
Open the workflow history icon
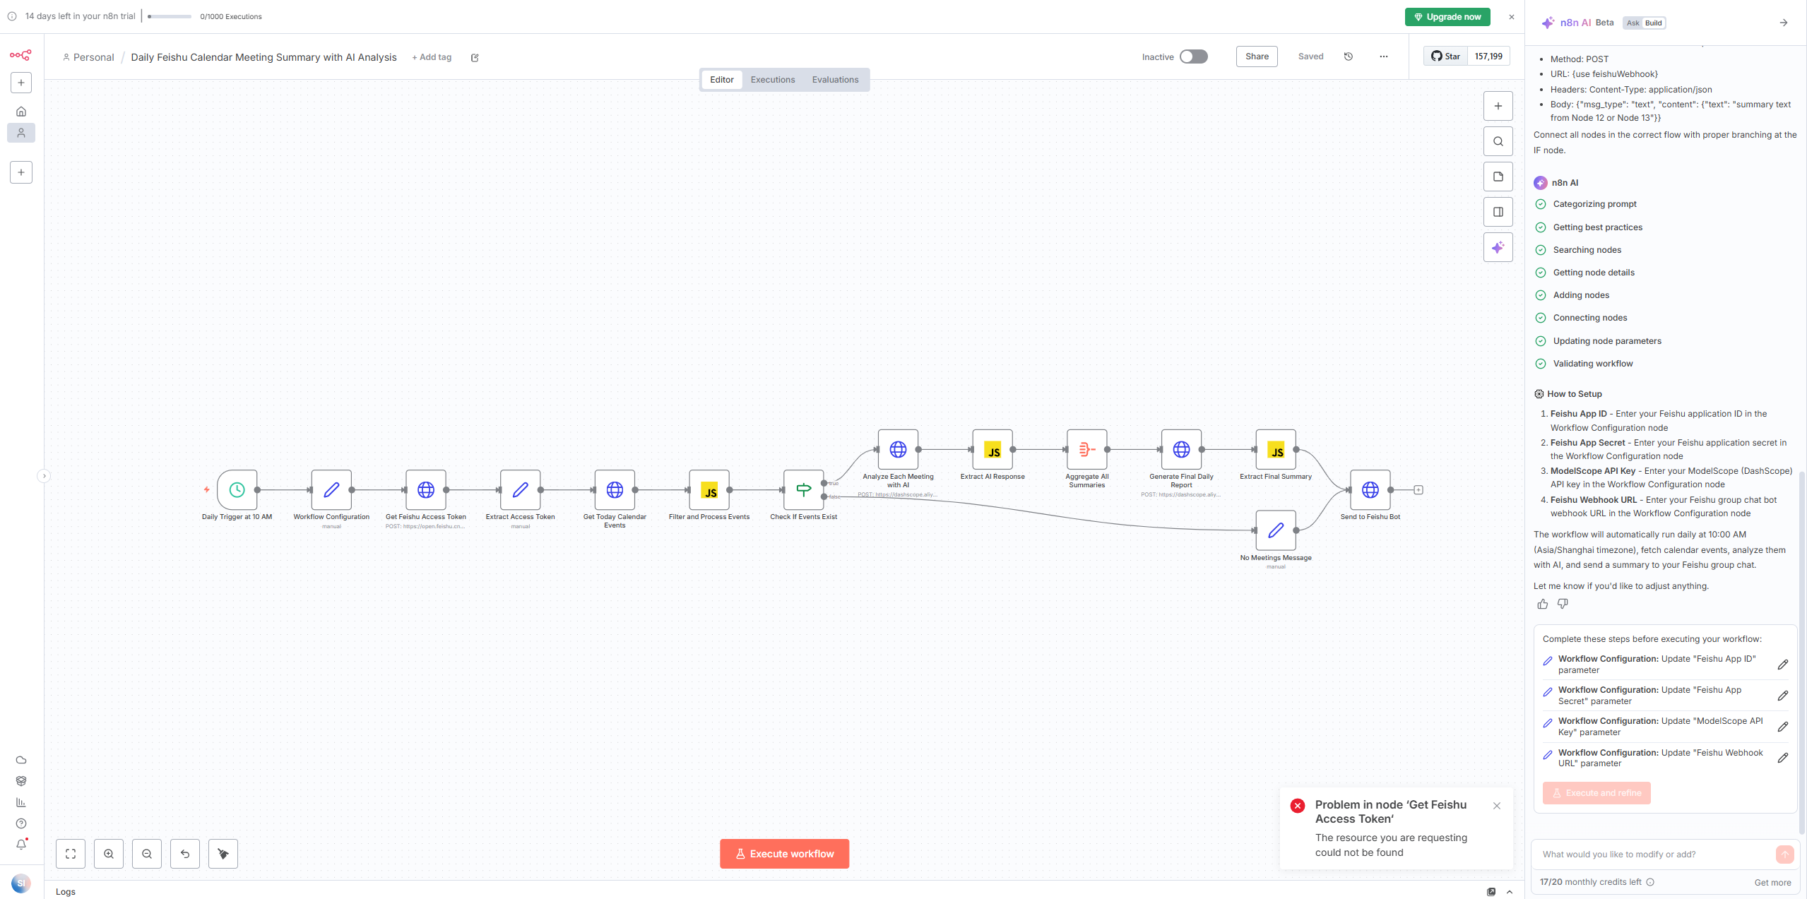[1348, 56]
